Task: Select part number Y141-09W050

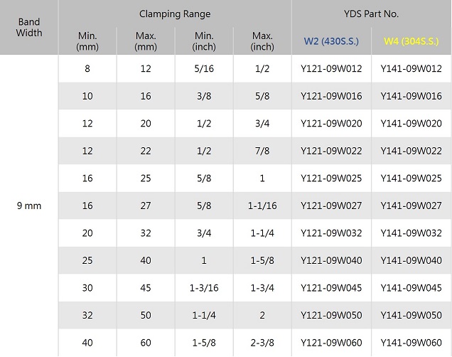Action: pos(411,315)
